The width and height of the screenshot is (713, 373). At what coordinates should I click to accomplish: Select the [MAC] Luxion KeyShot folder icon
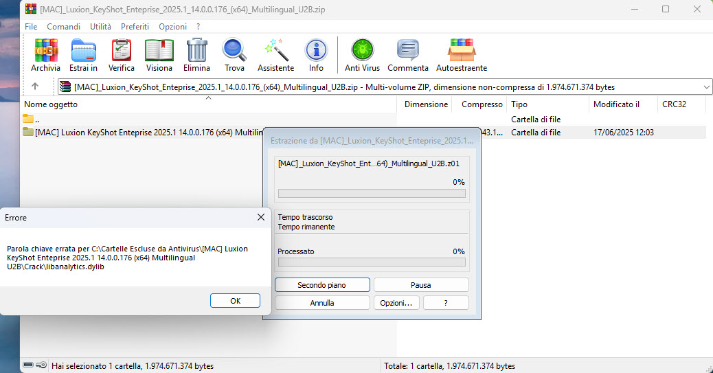point(28,133)
